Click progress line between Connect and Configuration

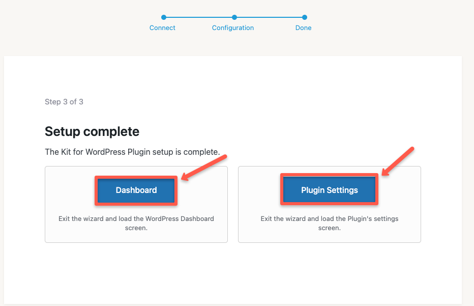pos(199,17)
